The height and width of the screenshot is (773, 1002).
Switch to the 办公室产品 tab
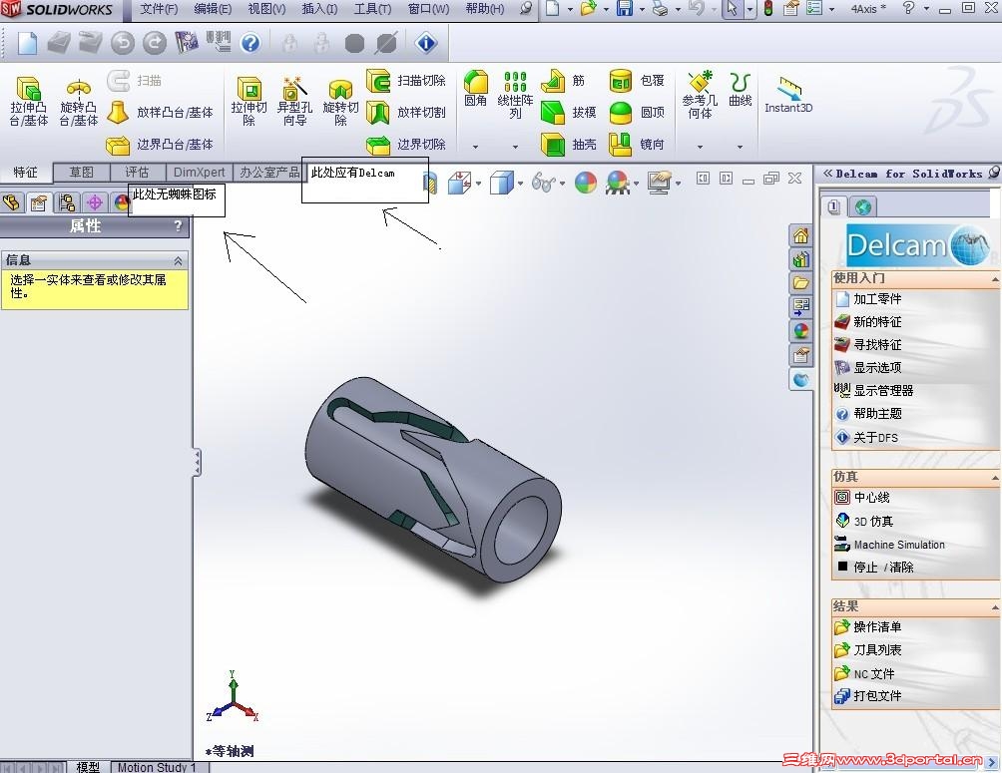click(x=269, y=173)
